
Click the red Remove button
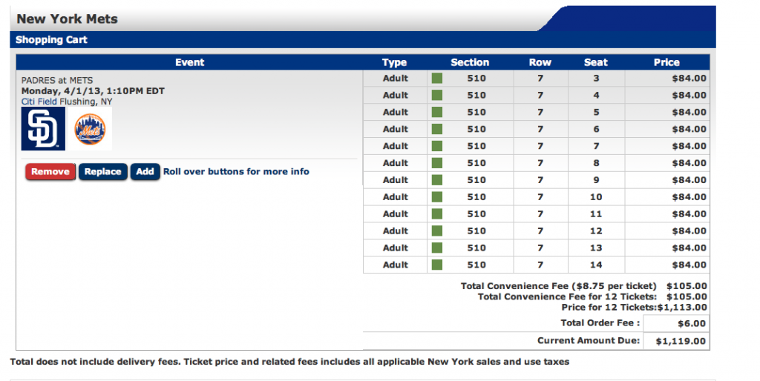point(50,172)
